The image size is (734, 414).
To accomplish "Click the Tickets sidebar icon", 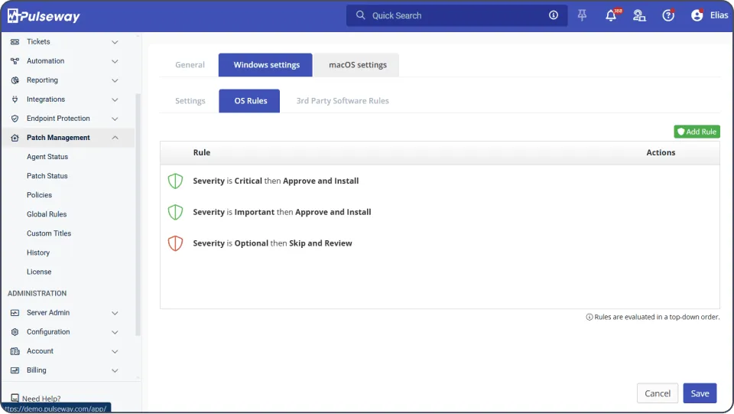I will (x=15, y=41).
